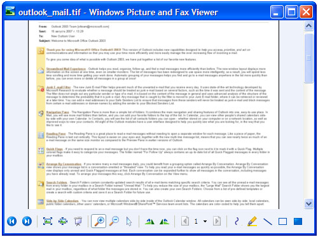
Task: Click the "Junk E-mail Filter" heading
Action: (59, 87)
